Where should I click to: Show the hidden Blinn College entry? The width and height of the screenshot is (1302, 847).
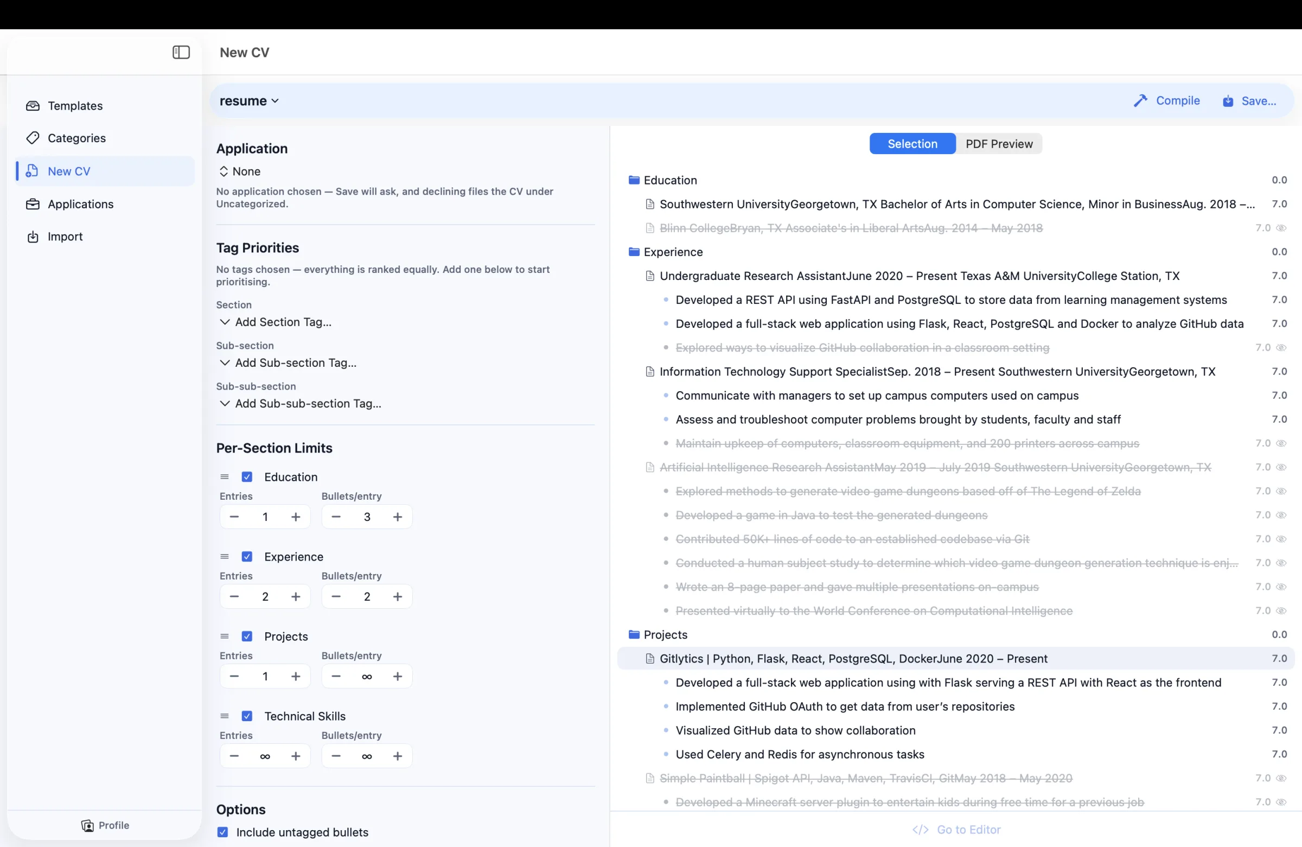[1281, 228]
